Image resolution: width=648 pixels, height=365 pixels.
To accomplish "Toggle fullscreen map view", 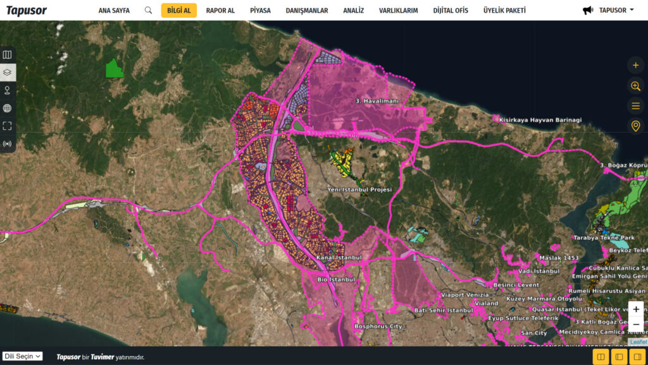I will 8,126.
